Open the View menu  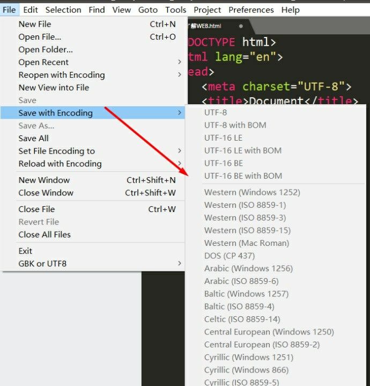click(x=121, y=10)
